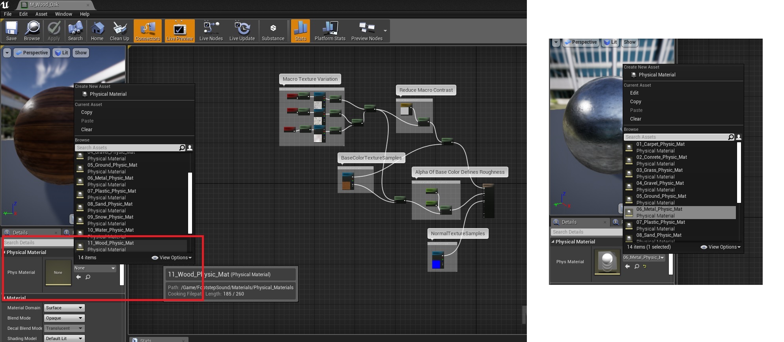Click the Search Assets field in left picker
784x342 pixels.
126,148
